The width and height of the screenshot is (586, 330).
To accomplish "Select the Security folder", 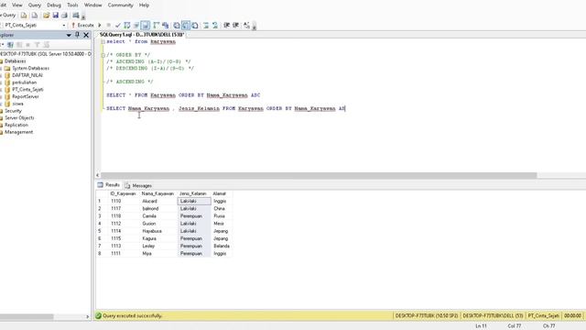I will 13,111.
